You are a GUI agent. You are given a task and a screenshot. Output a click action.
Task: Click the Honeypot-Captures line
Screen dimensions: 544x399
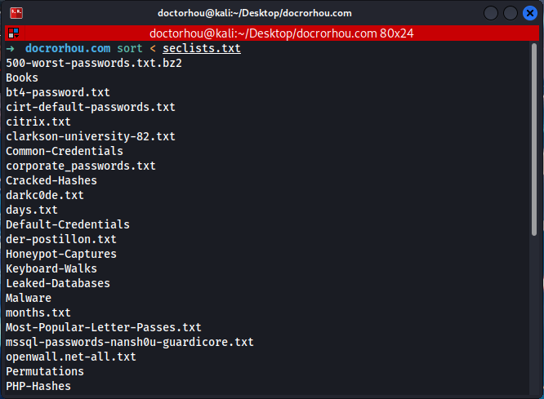(x=61, y=254)
